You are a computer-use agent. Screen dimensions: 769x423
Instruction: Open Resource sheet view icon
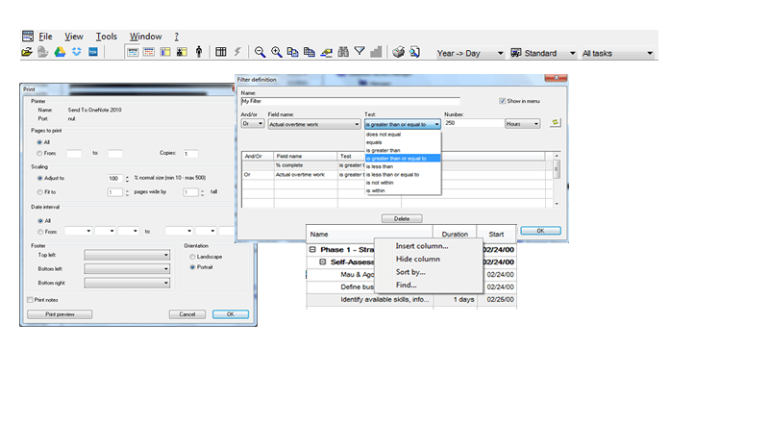pos(182,52)
